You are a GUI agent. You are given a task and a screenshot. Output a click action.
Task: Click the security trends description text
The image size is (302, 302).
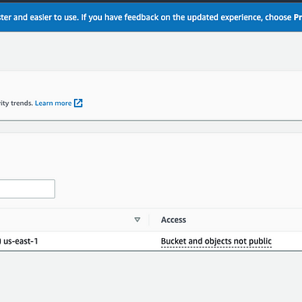point(16,103)
